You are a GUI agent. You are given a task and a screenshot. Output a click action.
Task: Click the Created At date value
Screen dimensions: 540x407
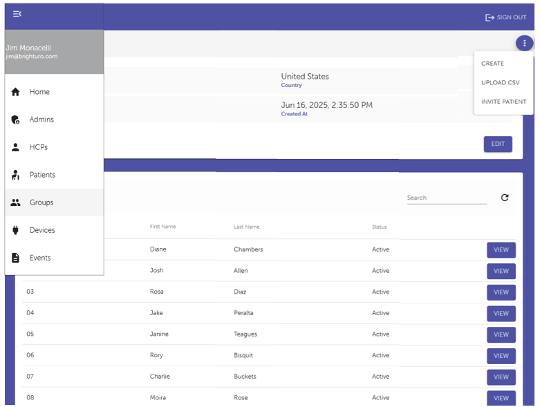326,105
